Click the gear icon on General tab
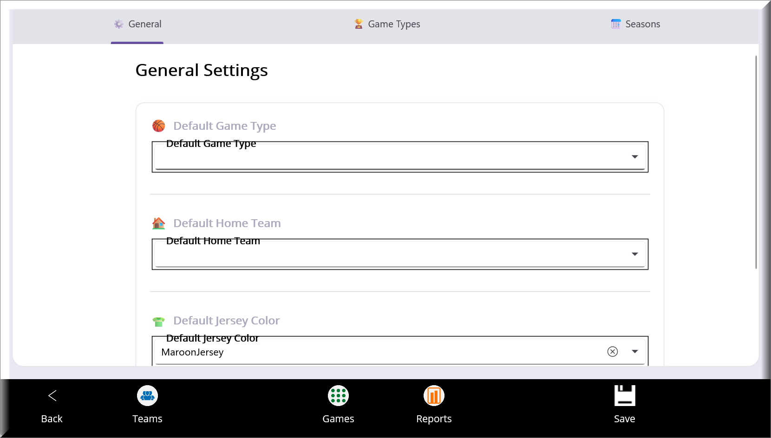Screen dimensions: 771x438 click(x=119, y=24)
